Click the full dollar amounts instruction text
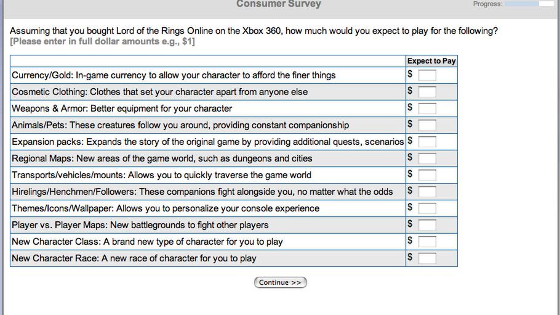This screenshot has height=315, width=560. tap(102, 42)
